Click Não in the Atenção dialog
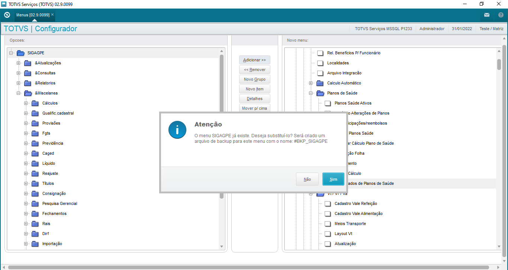508x270 pixels. [307, 179]
